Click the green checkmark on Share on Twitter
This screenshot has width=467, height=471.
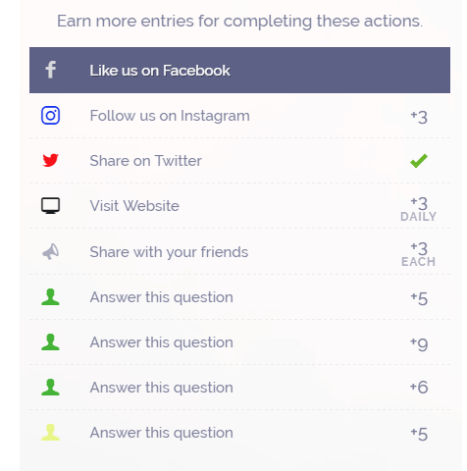click(419, 161)
